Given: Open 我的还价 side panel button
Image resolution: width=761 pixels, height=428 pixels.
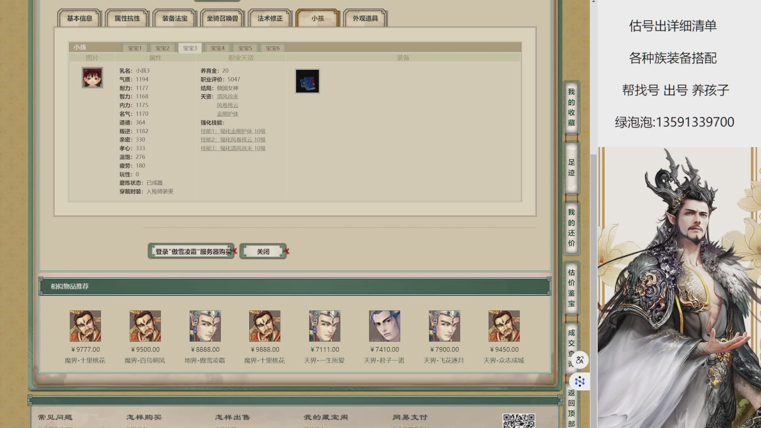Looking at the screenshot, I should (571, 227).
